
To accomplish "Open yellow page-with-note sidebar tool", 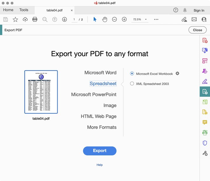I will coord(205,112).
